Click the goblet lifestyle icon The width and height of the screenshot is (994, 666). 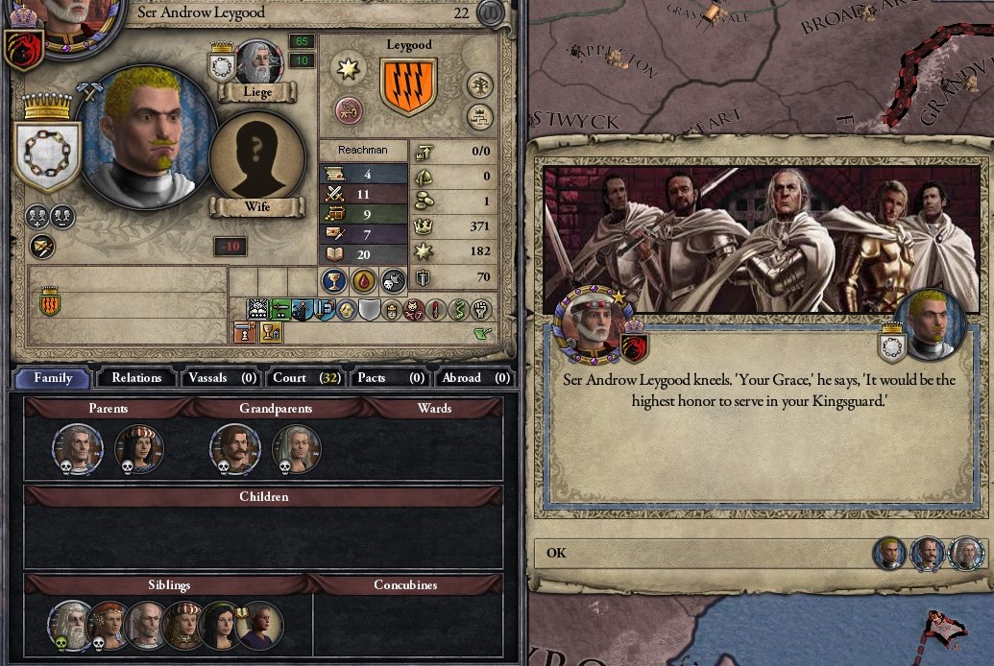pos(334,281)
